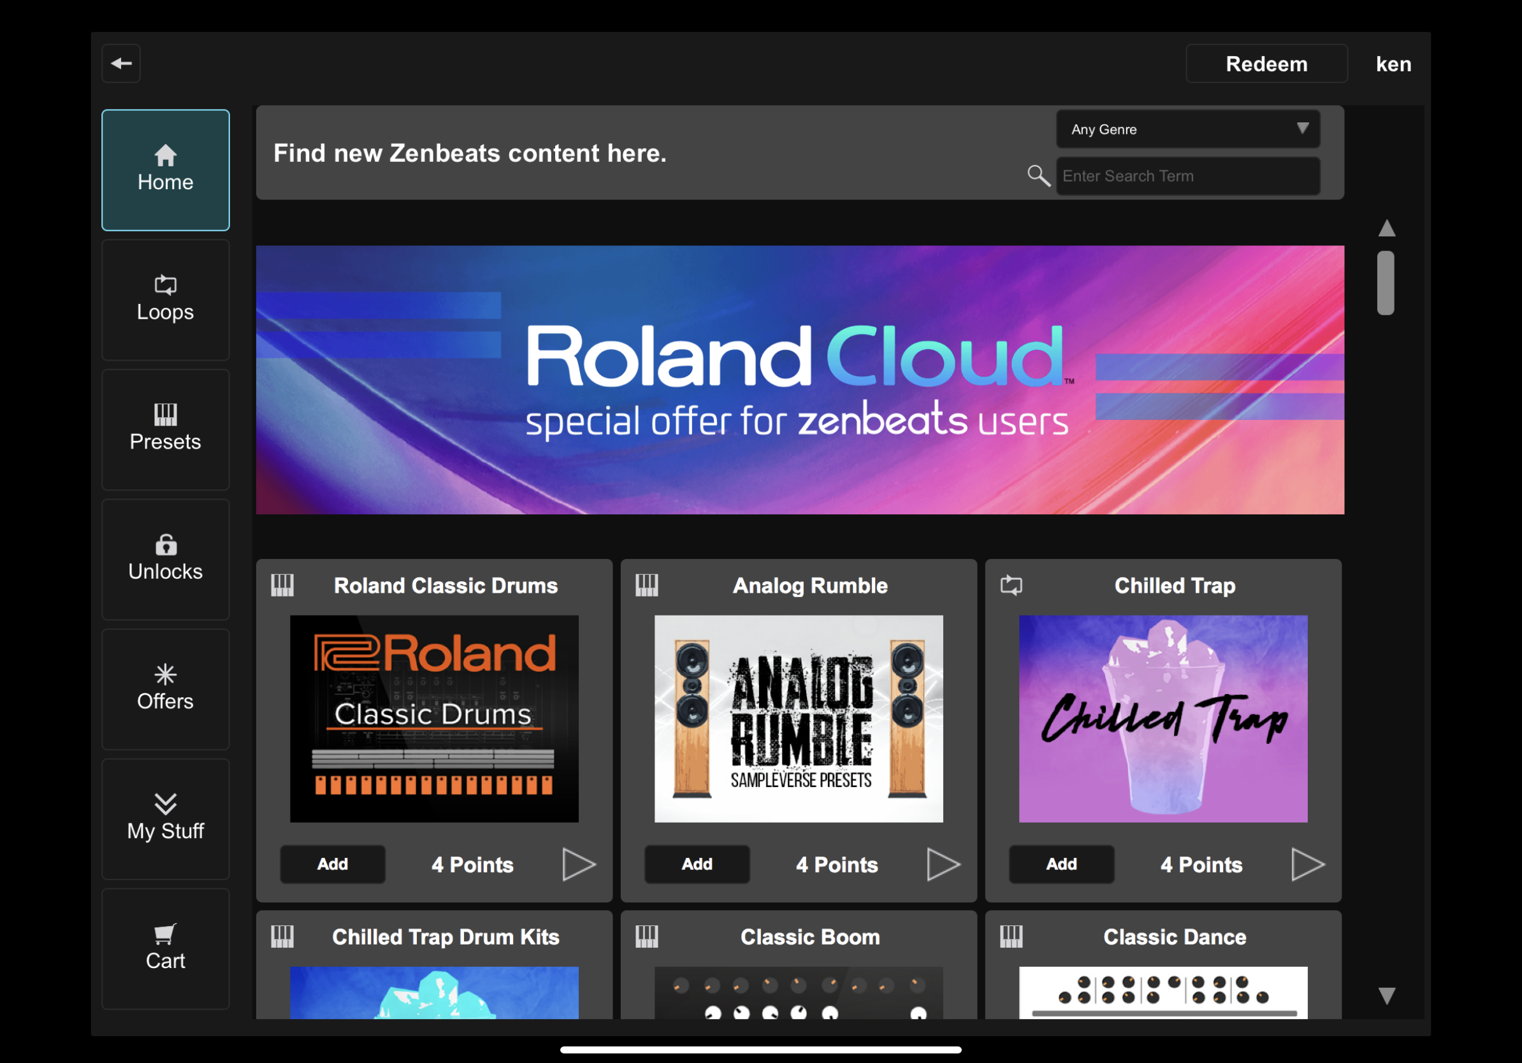Preview play Chilled Trap
The width and height of the screenshot is (1522, 1063).
(x=1308, y=864)
